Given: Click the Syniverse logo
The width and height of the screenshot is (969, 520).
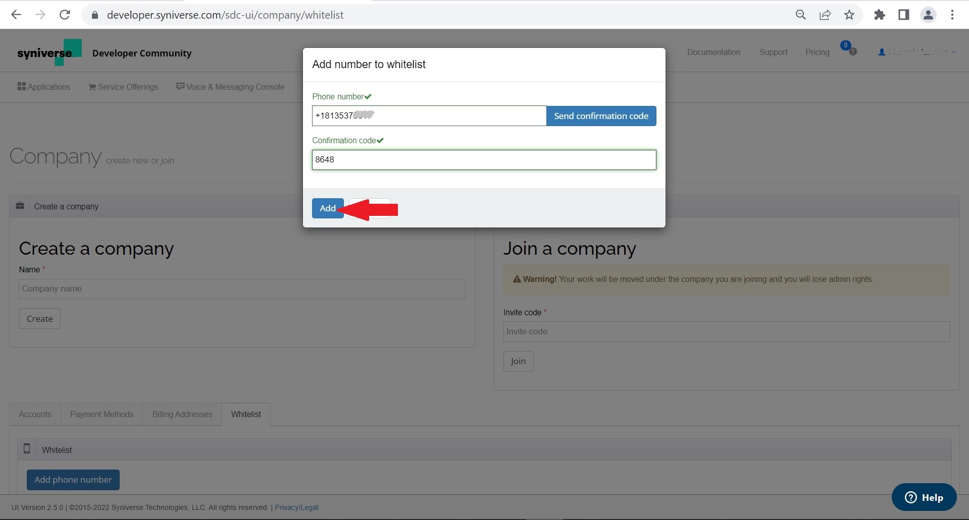Looking at the screenshot, I should 49,52.
